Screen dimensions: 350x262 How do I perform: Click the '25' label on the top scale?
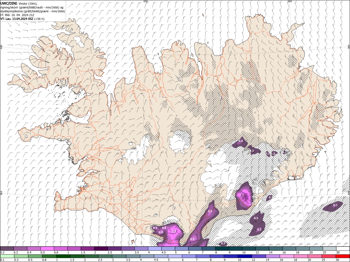tap(324, 252)
